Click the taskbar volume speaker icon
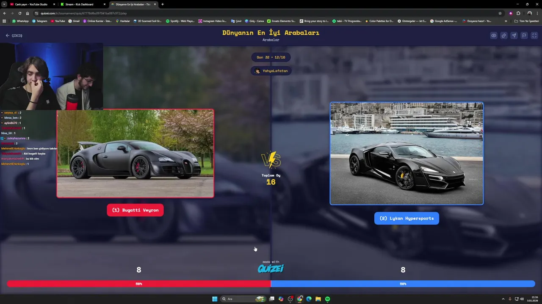 click(x=522, y=299)
